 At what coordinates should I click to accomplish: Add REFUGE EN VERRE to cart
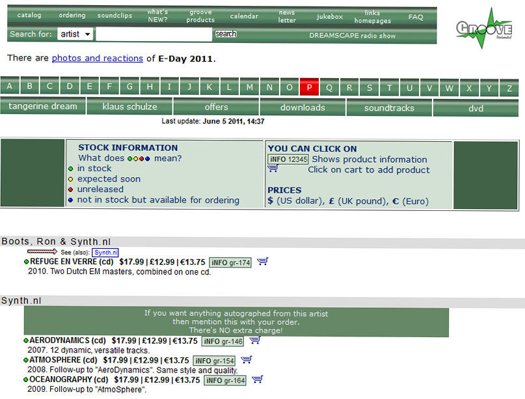[263, 261]
